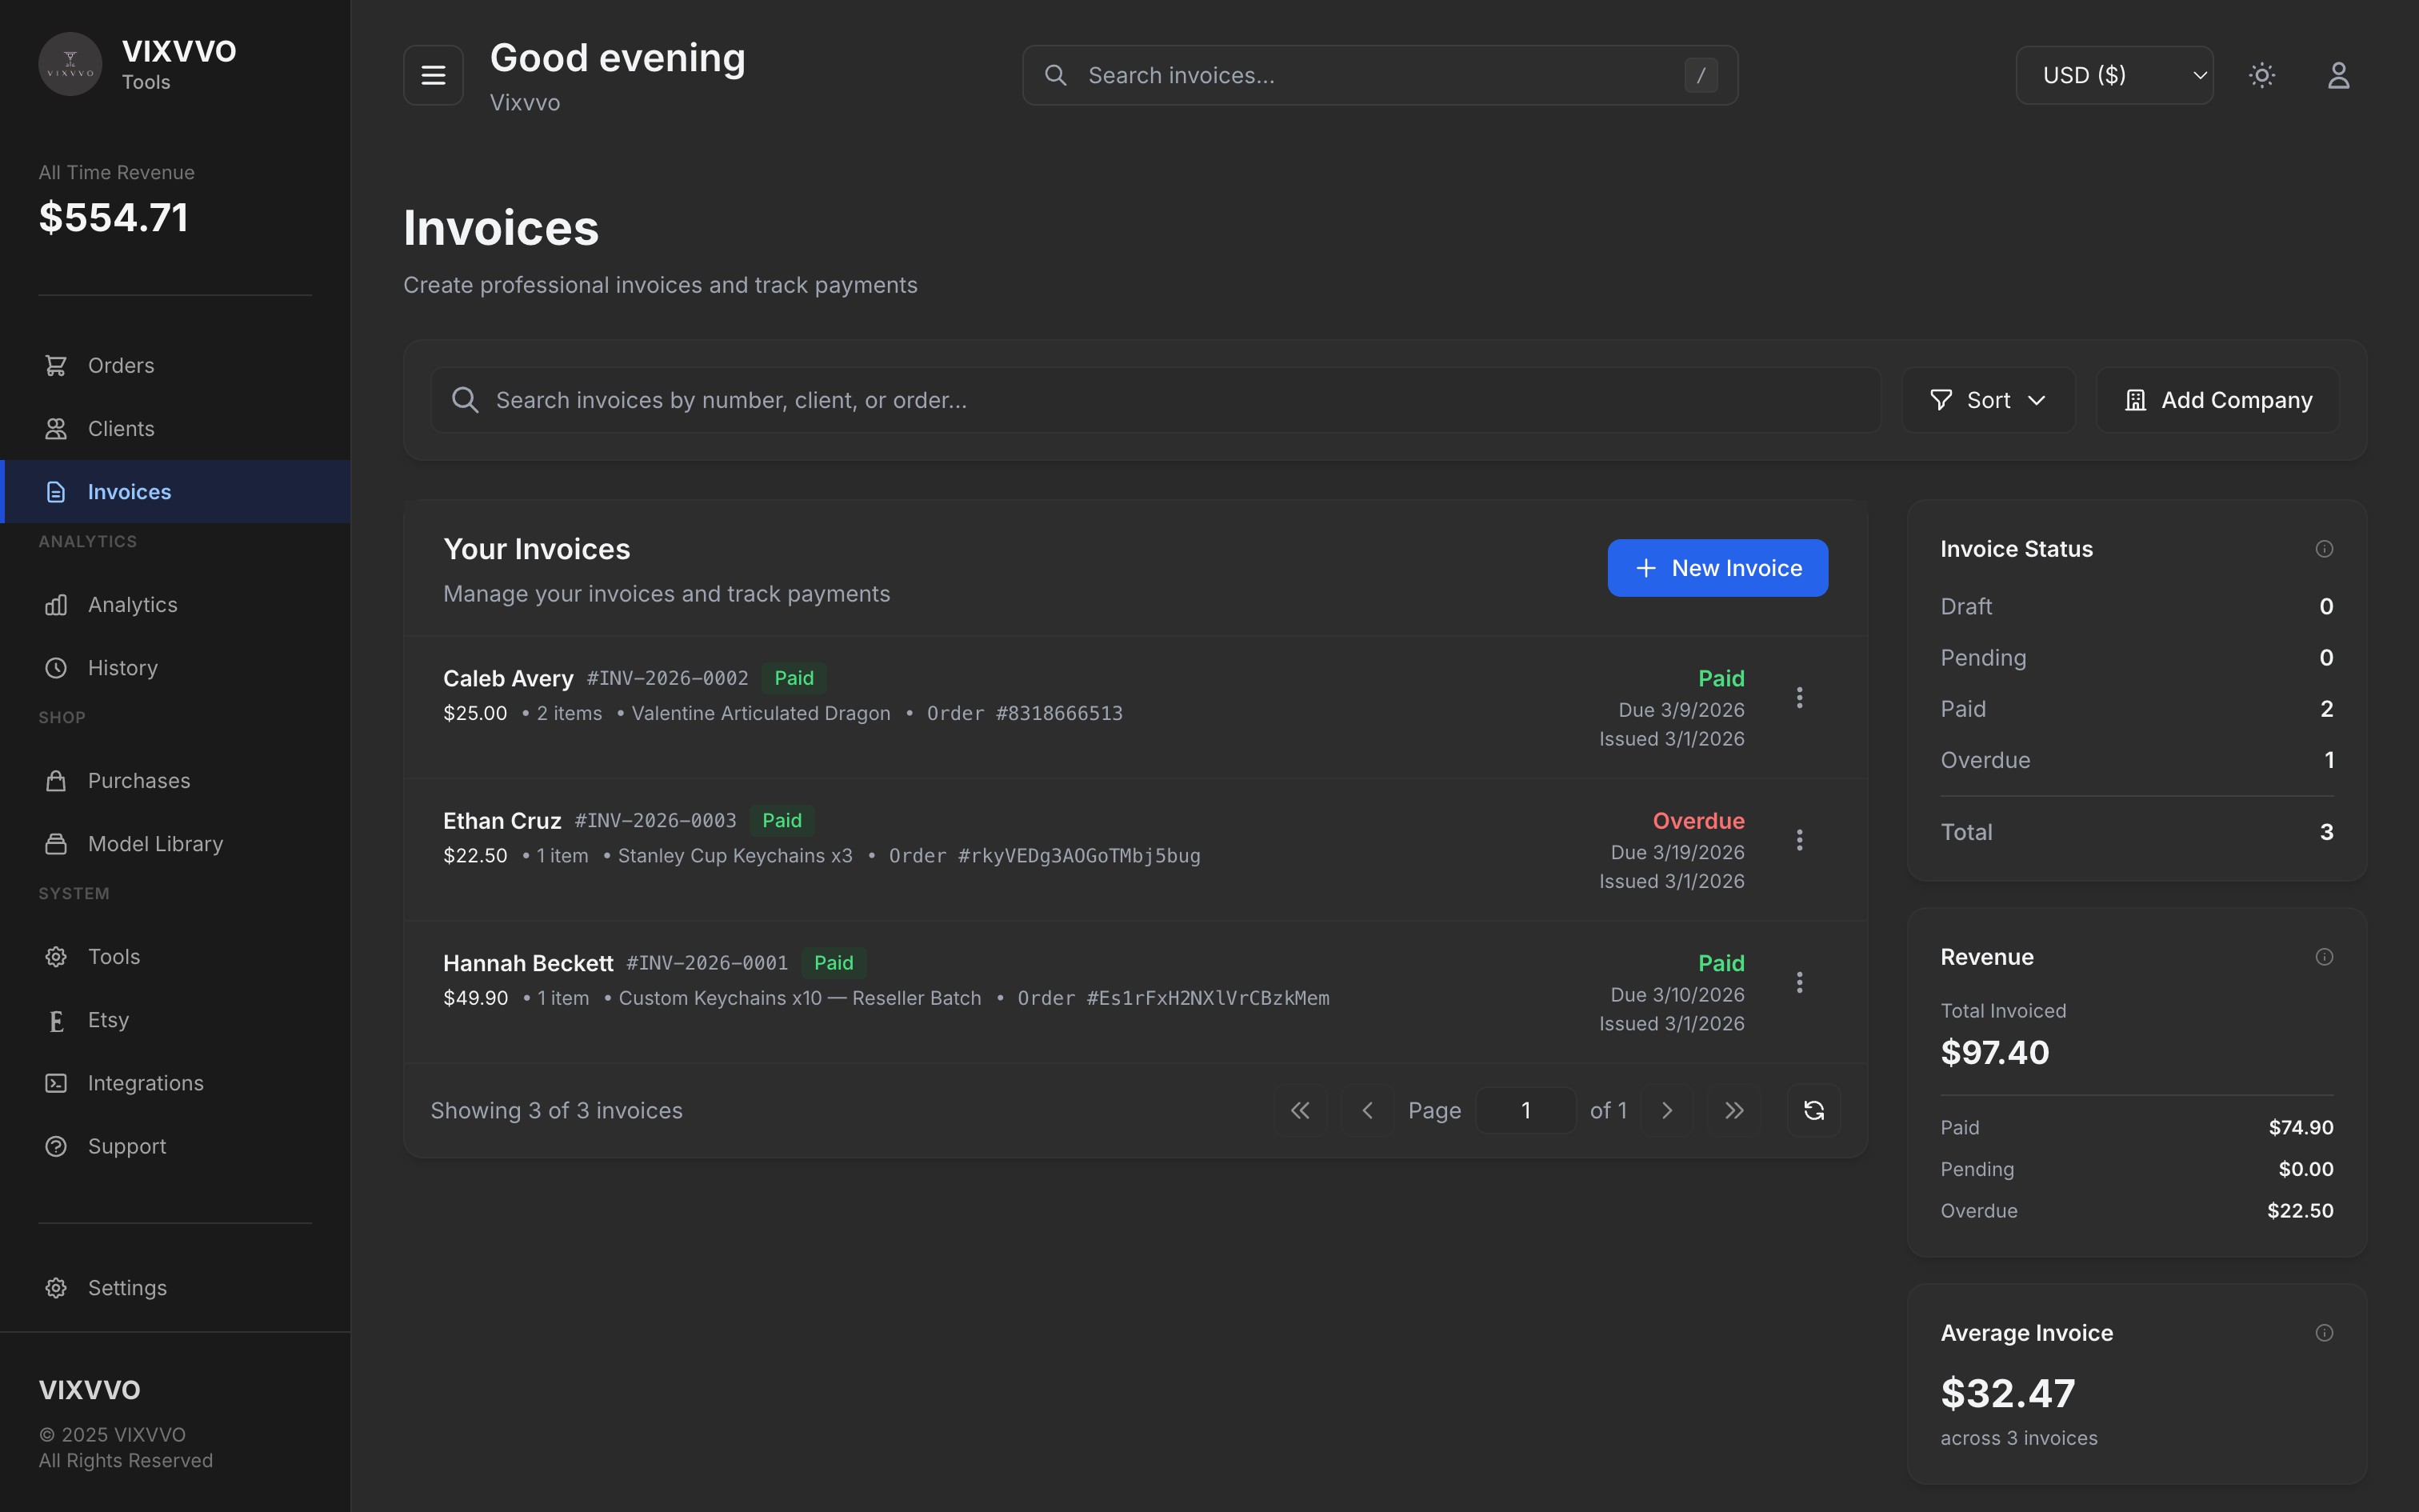Open Ethan Cruz invoice three-dot menu
This screenshot has width=2419, height=1512.
point(1799,840)
